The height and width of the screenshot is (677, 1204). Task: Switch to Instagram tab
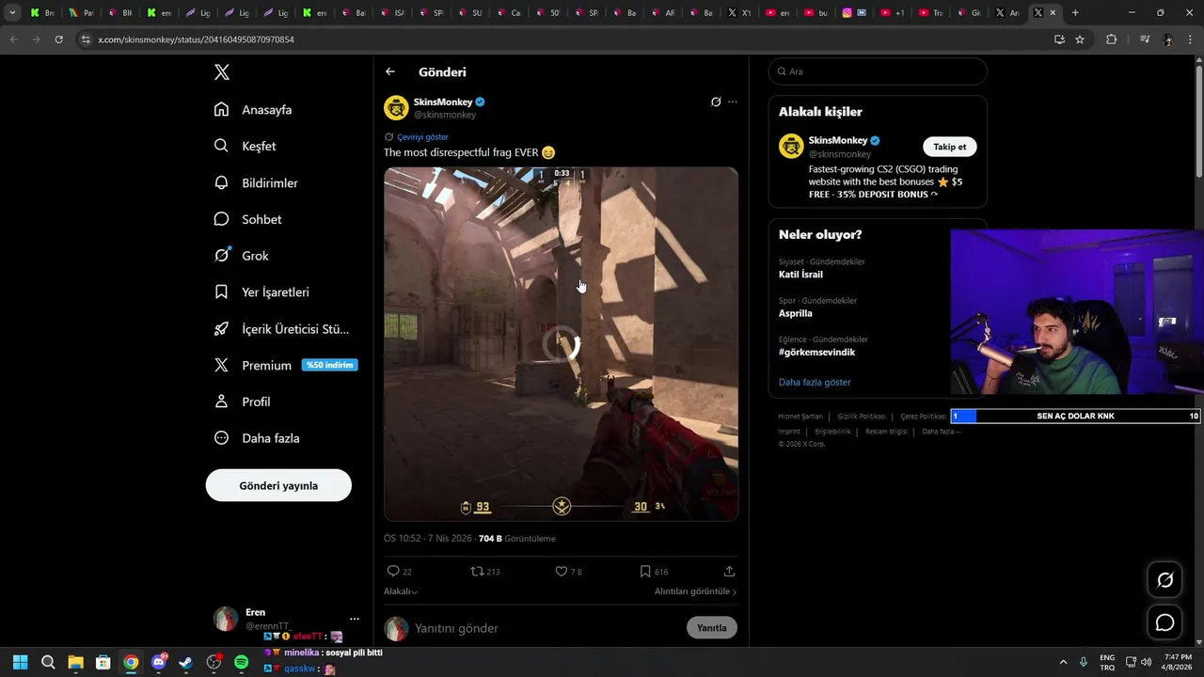[x=853, y=12]
